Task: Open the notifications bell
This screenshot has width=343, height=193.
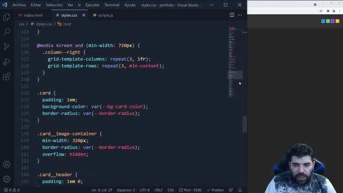Action: click(x=240, y=190)
